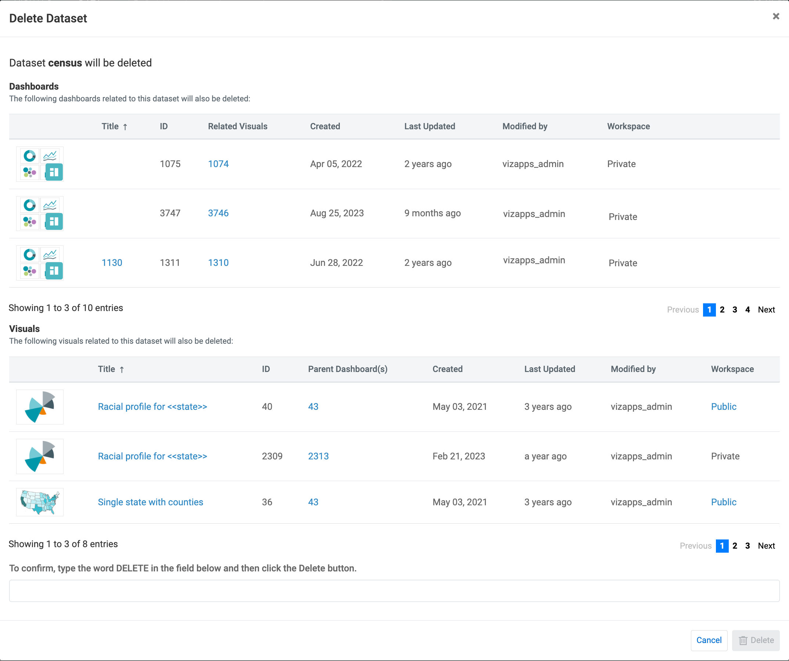
Task: Open related visual 1074 link
Action: (218, 164)
